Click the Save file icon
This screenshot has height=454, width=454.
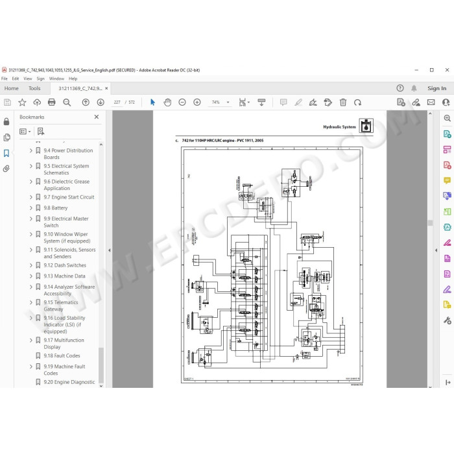tap(7, 102)
